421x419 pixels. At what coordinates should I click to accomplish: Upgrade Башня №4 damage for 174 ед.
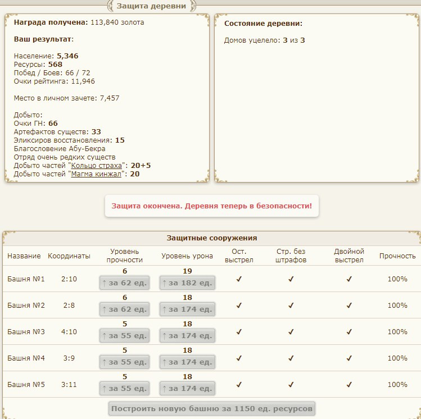(187, 362)
